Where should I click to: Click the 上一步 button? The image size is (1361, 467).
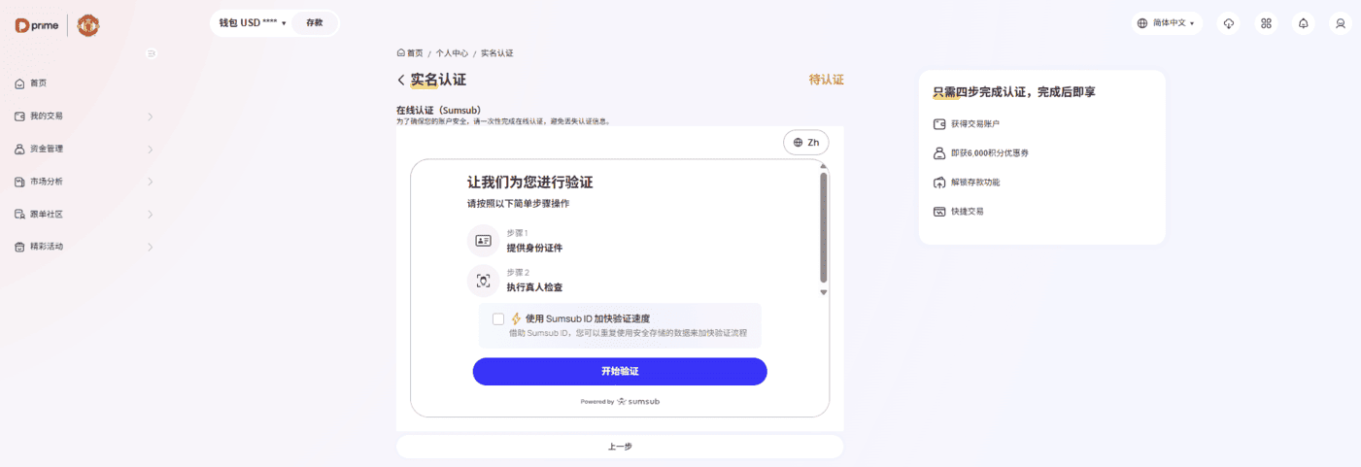[x=620, y=447]
